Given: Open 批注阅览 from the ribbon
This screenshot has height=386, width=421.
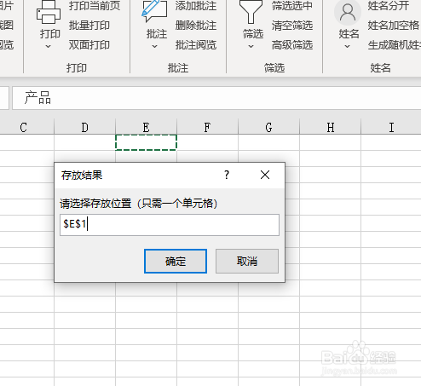Looking at the screenshot, I should click(196, 45).
